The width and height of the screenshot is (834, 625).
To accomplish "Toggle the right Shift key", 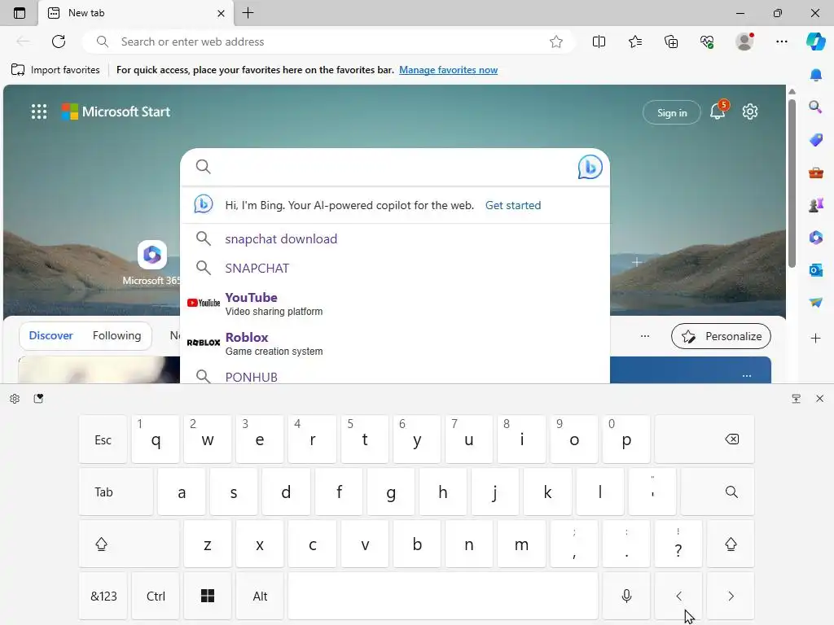I will click(731, 544).
